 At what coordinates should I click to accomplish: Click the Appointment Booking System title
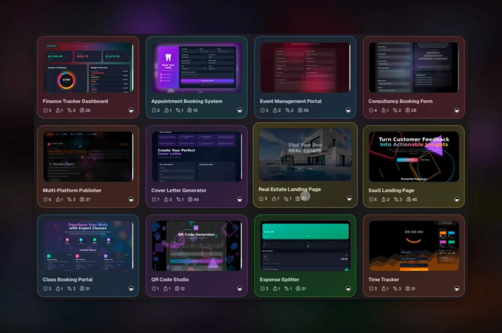click(x=187, y=101)
